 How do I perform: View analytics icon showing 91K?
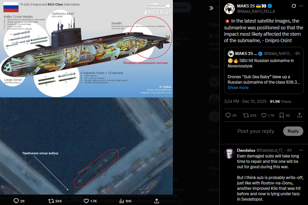pos(122,201)
